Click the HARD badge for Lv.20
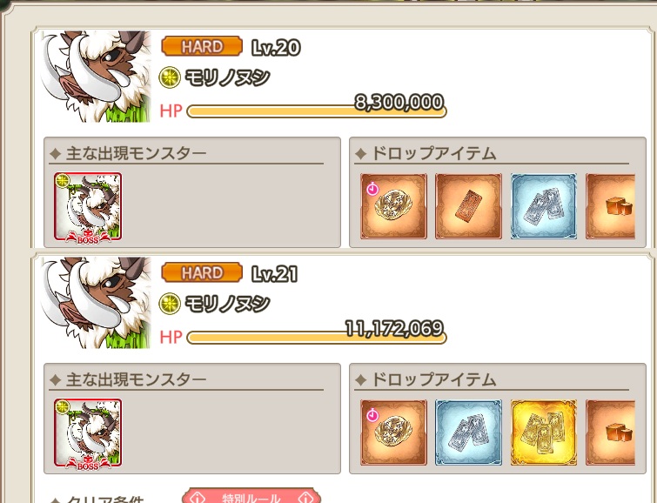The width and height of the screenshot is (657, 503). point(202,46)
